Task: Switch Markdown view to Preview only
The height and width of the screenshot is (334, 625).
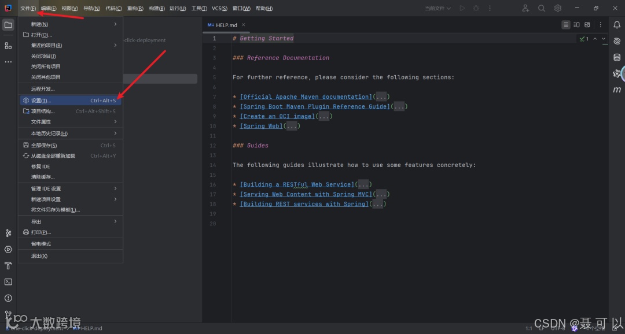Action: pyautogui.click(x=587, y=25)
